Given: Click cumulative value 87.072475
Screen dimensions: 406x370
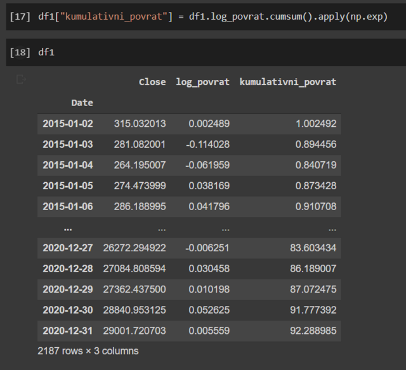Looking at the screenshot, I should [313, 289].
